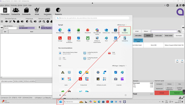Open the Type de facture dropdown

[17, 28]
